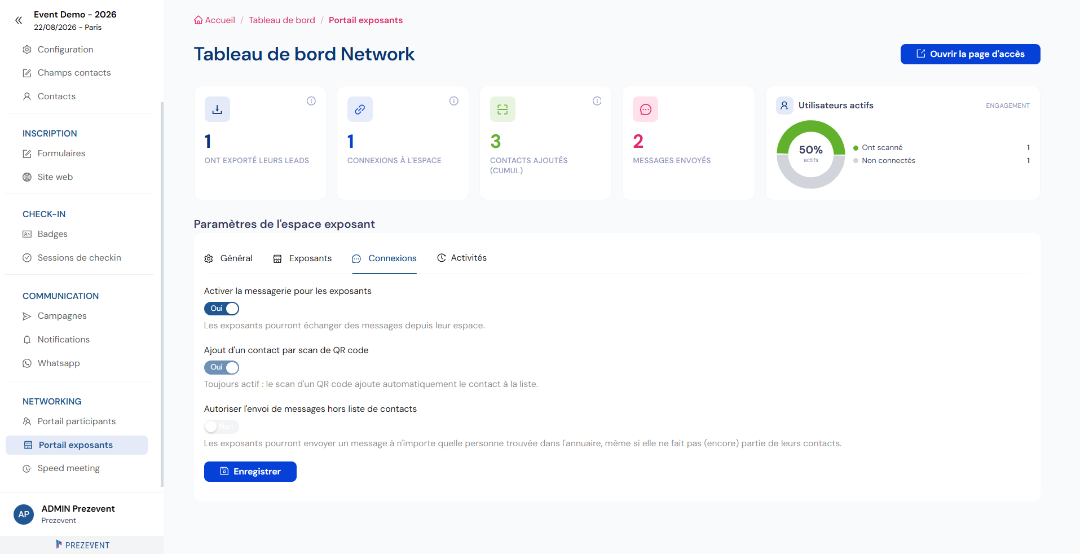The height and width of the screenshot is (554, 1080).
Task: Select the Connexions tab
Action: [385, 258]
